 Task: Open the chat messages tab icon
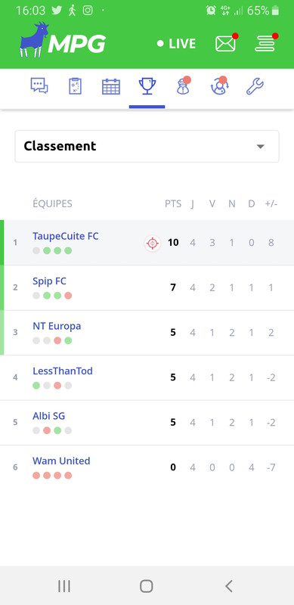[x=39, y=85]
